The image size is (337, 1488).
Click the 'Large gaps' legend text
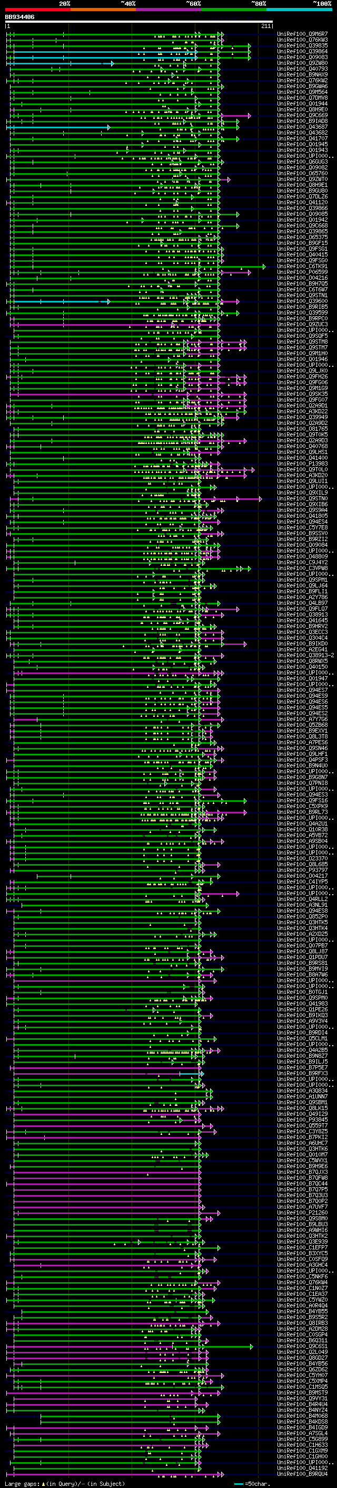coord(22,1483)
